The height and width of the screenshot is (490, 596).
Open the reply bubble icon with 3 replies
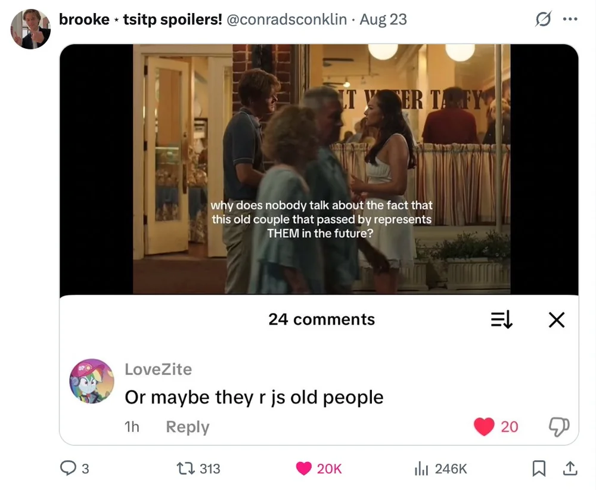69,469
